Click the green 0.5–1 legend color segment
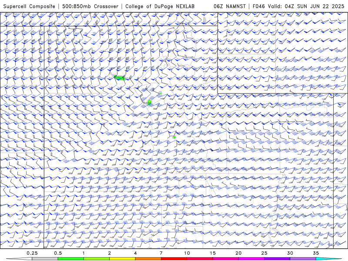 [x=71, y=259]
